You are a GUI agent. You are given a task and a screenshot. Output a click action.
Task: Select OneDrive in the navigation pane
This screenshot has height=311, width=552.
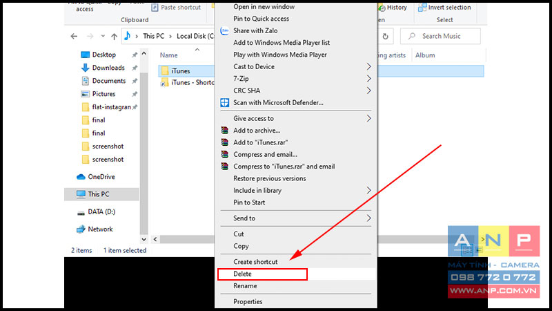click(x=101, y=177)
